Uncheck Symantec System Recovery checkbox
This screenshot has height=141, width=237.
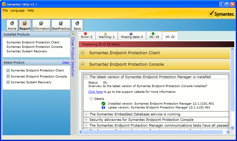point(8,82)
